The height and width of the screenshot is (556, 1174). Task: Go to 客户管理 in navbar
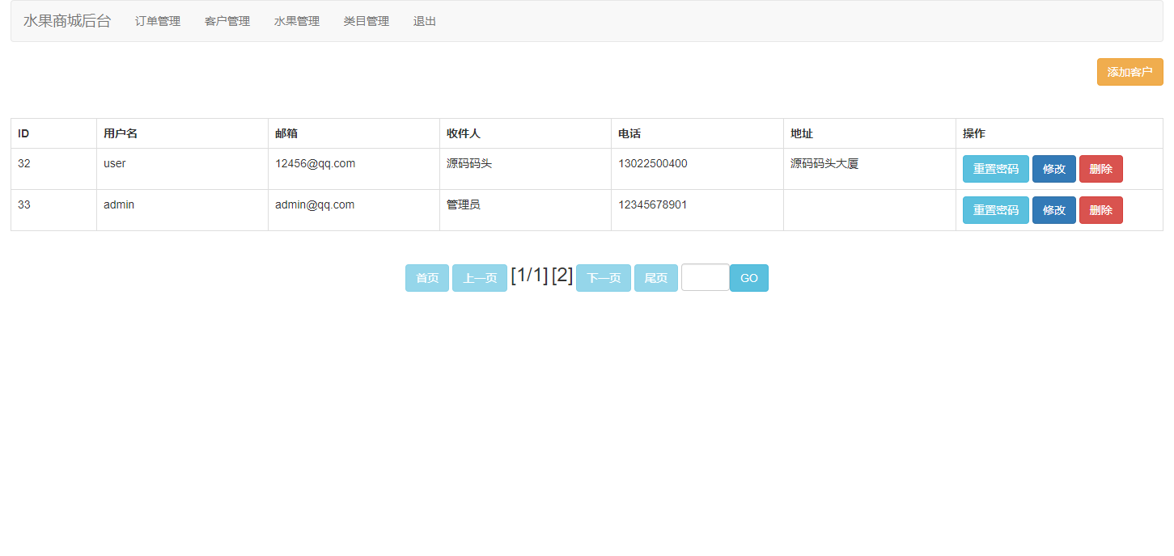click(x=227, y=21)
